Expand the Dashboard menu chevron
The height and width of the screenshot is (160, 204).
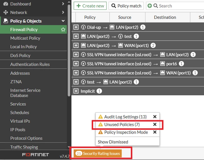[x=63, y=4]
